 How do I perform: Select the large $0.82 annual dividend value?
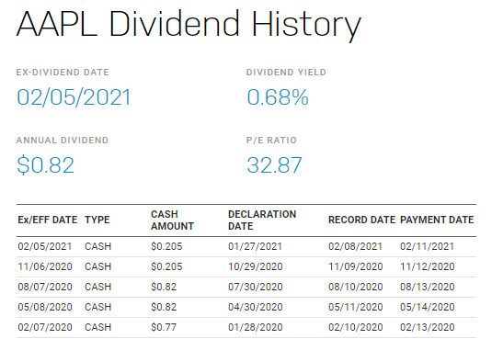46,164
